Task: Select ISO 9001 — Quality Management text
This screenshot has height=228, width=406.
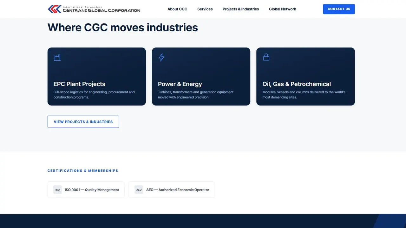Action: (92, 190)
